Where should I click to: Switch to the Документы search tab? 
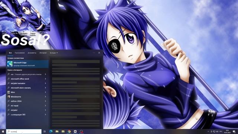click(x=32, y=53)
